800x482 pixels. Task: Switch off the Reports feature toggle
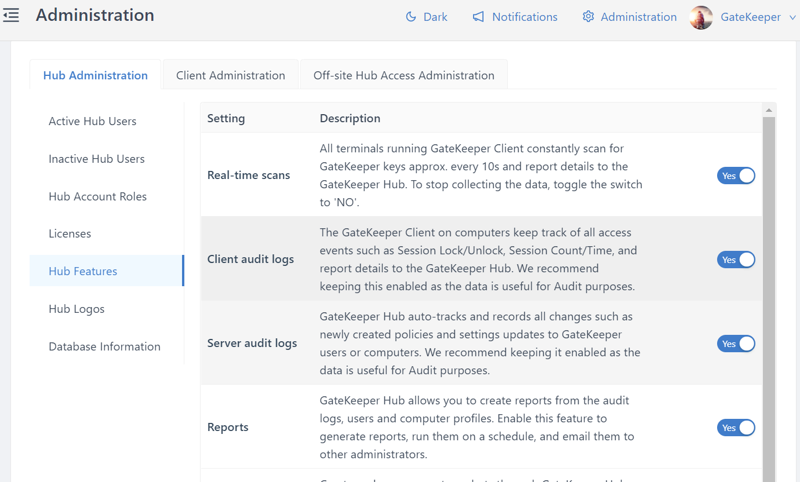[x=736, y=428]
